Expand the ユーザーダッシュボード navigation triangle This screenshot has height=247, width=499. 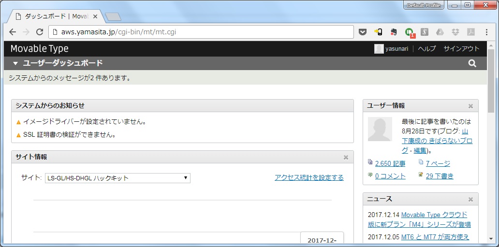tap(15, 63)
